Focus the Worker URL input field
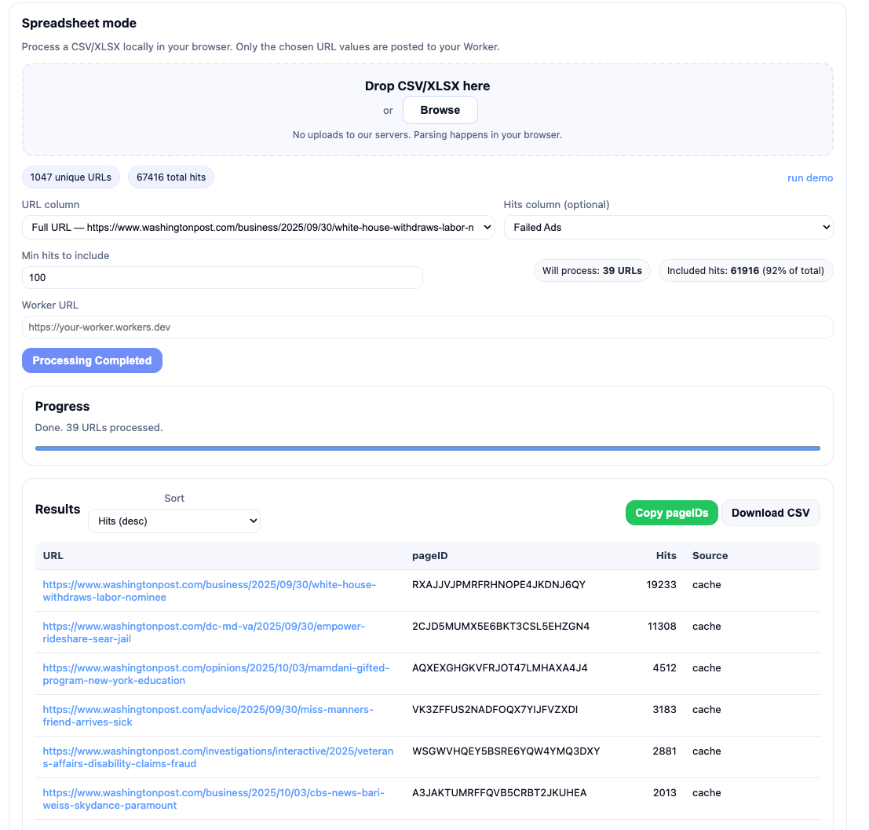 click(x=427, y=327)
